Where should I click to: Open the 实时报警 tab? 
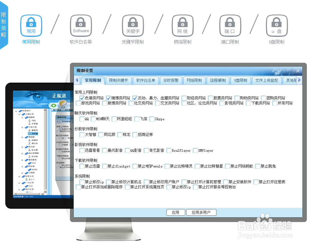[171, 80]
